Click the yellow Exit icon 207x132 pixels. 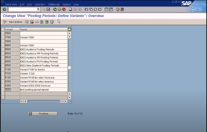(60, 9)
